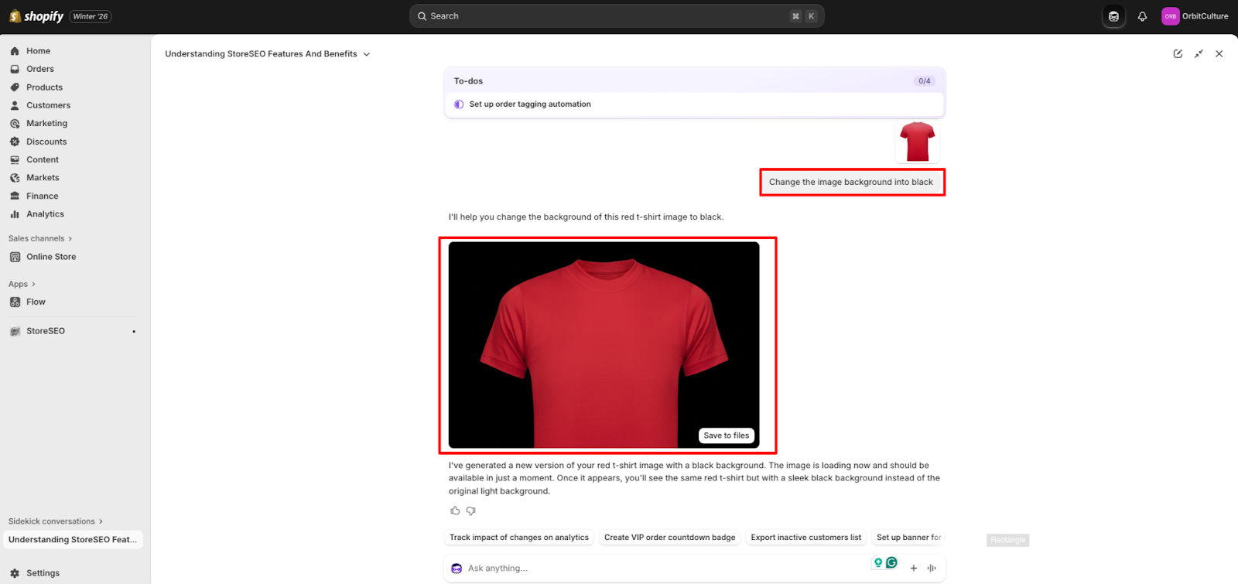
Task: Collapse the Sidekick panel with shrink icon
Action: coord(1199,54)
